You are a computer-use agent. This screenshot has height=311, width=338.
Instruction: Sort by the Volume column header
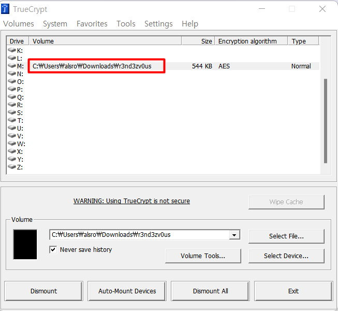105,41
